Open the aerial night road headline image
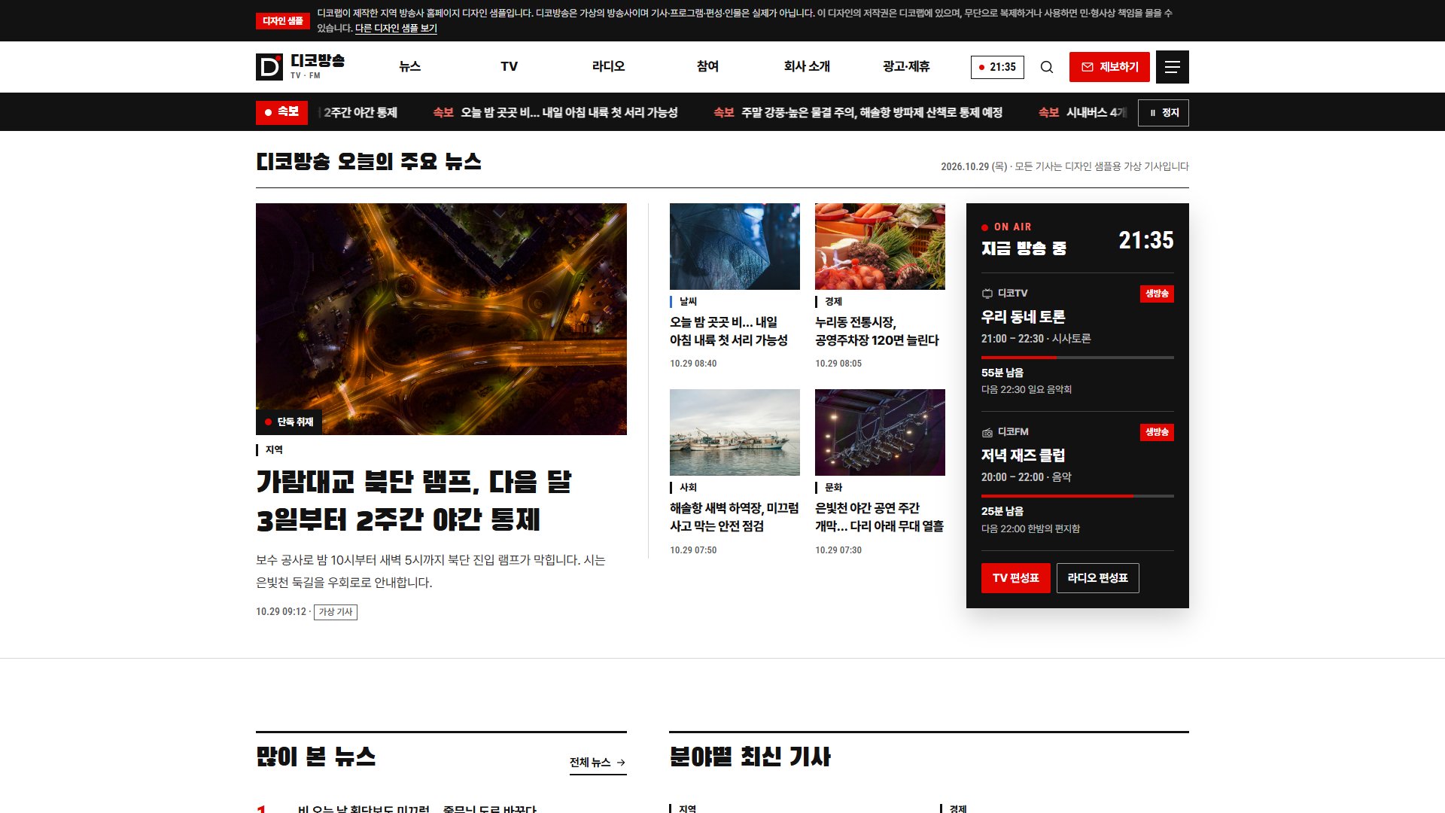Image resolution: width=1445 pixels, height=813 pixels. pos(441,319)
